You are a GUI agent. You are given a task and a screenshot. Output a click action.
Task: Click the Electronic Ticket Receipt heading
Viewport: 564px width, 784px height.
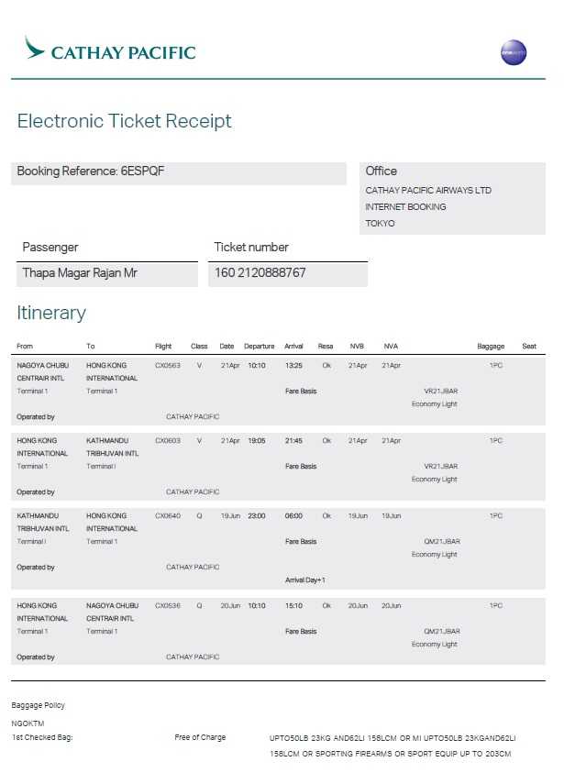(125, 121)
